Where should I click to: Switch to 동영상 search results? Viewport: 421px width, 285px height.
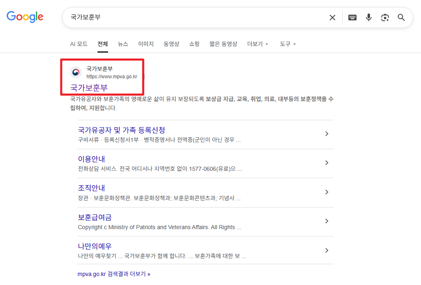coord(171,44)
